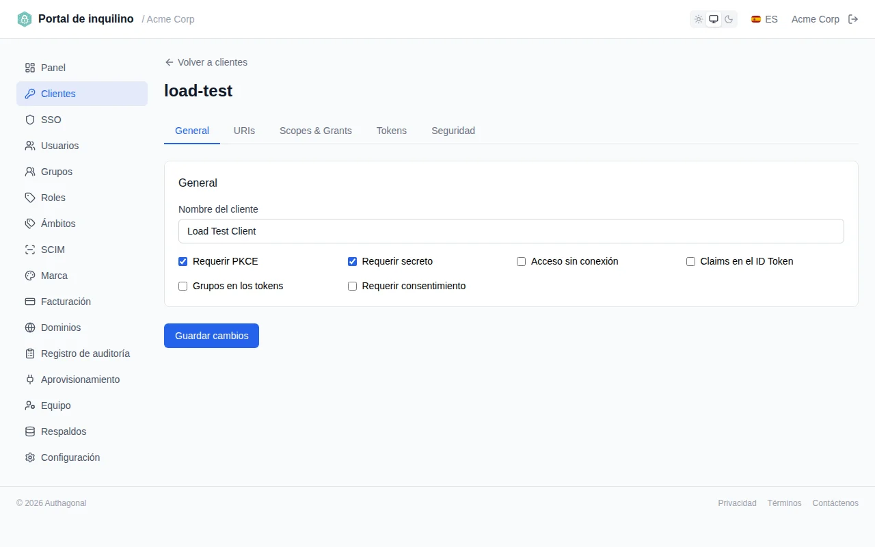Click Acme Corp account name
Screen dimensions: 875x547
point(816,19)
